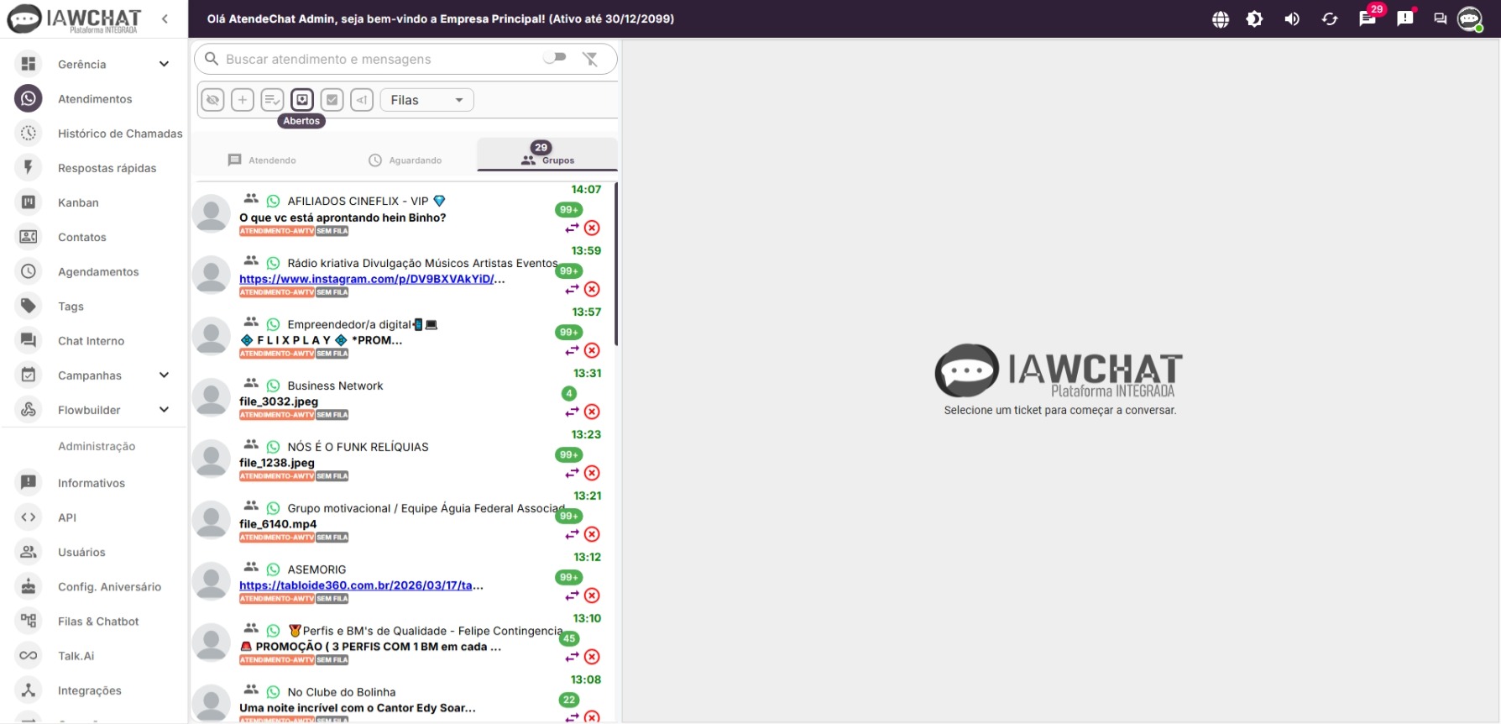This screenshot has height=724, width=1501.
Task: Click the language globe icon
Action: click(1221, 19)
